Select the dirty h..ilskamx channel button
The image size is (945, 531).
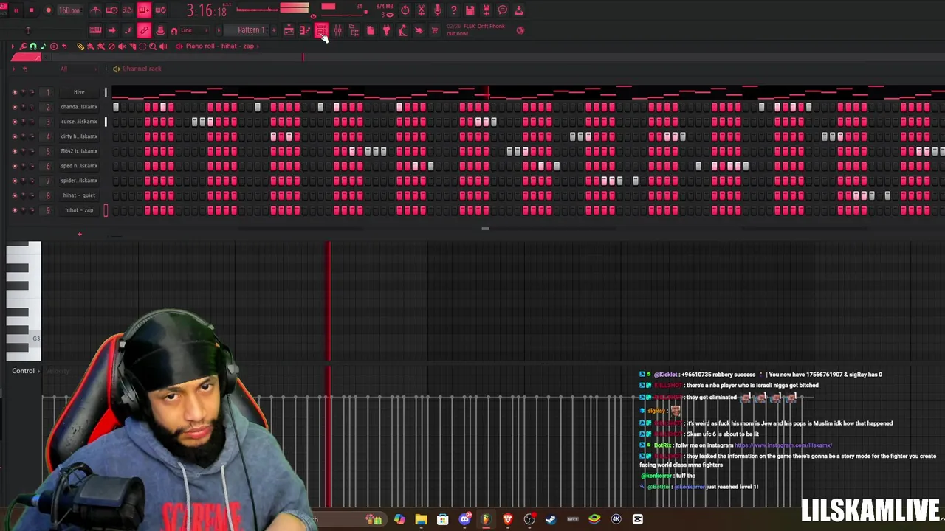[79, 136]
